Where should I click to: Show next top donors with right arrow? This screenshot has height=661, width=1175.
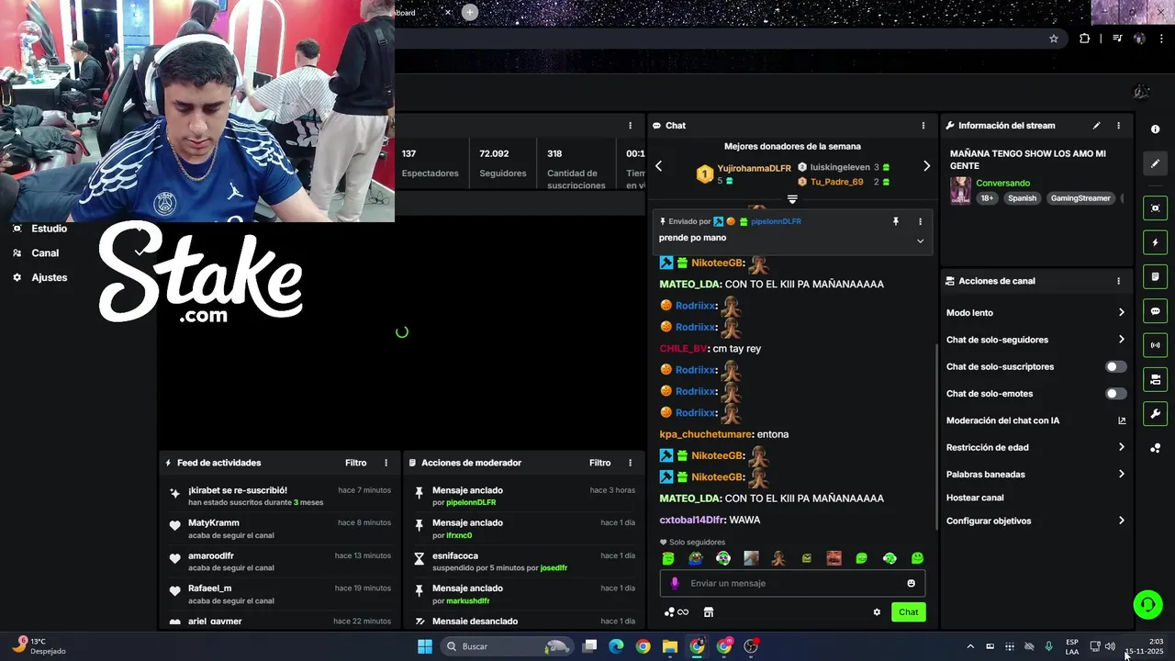[x=926, y=166]
